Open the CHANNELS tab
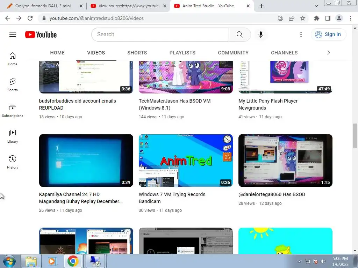This screenshot has width=358, height=268. (284, 53)
